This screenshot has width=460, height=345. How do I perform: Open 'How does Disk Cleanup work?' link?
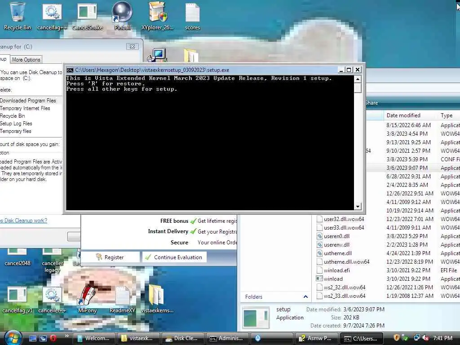(23, 221)
